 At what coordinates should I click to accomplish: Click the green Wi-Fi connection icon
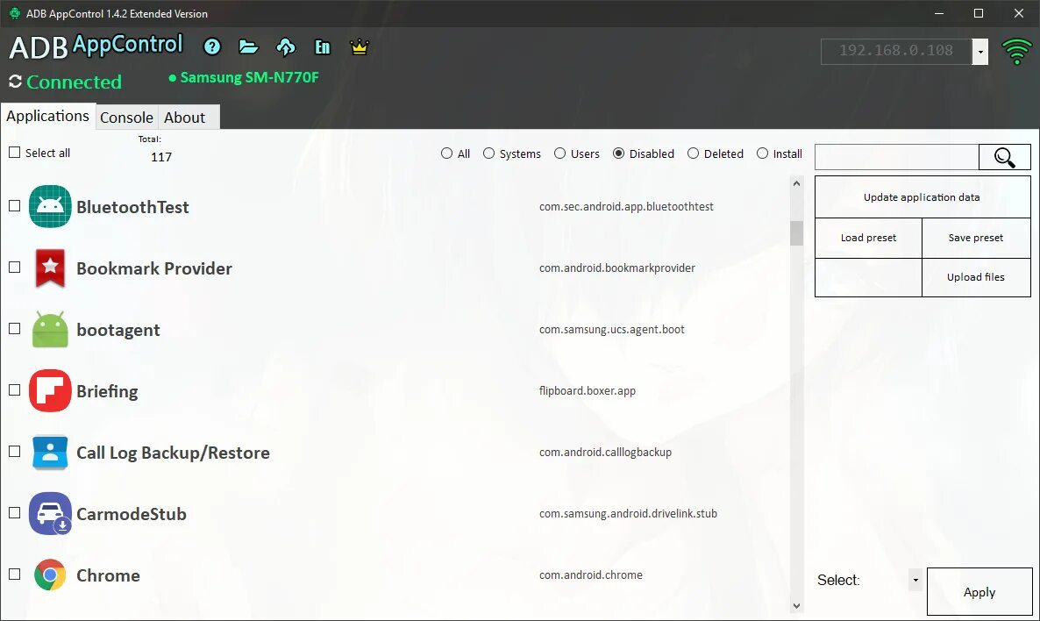(1016, 51)
